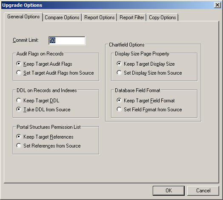Click the Upgrade Options title bar

coord(108,5)
